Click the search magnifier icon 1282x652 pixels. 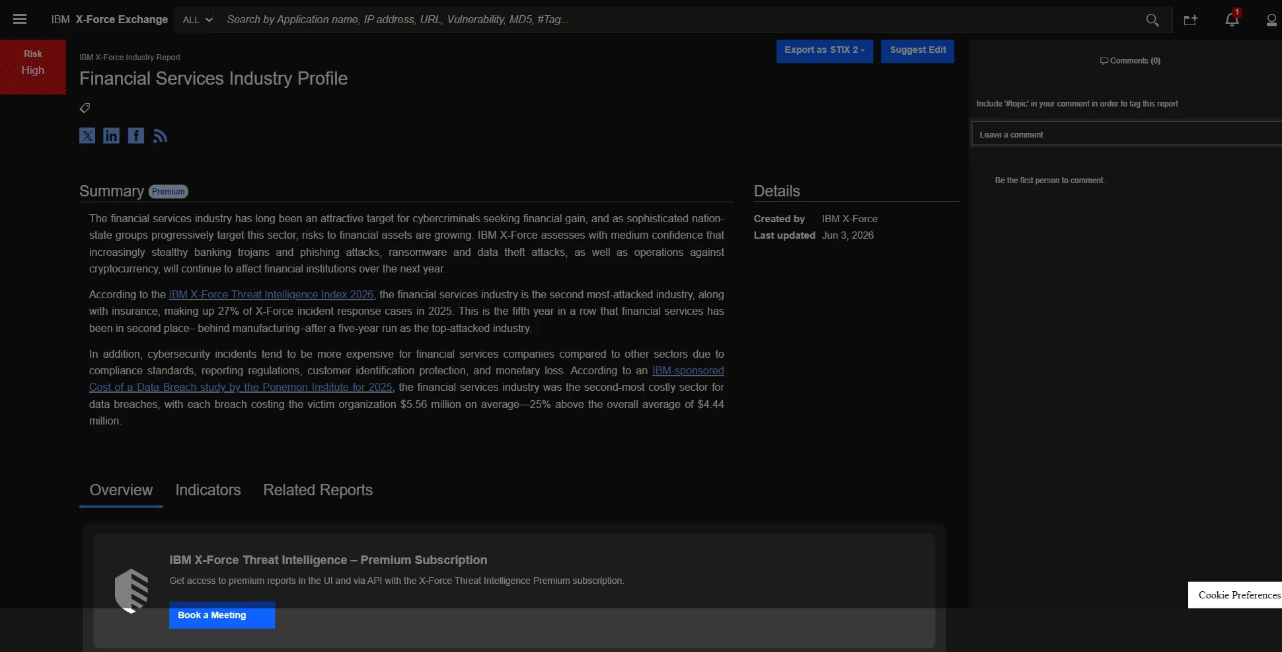1152,20
